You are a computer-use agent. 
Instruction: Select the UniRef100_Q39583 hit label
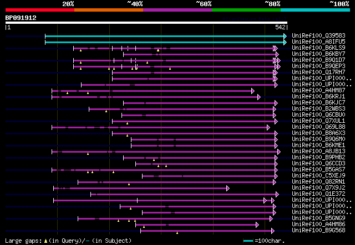(x=318, y=36)
